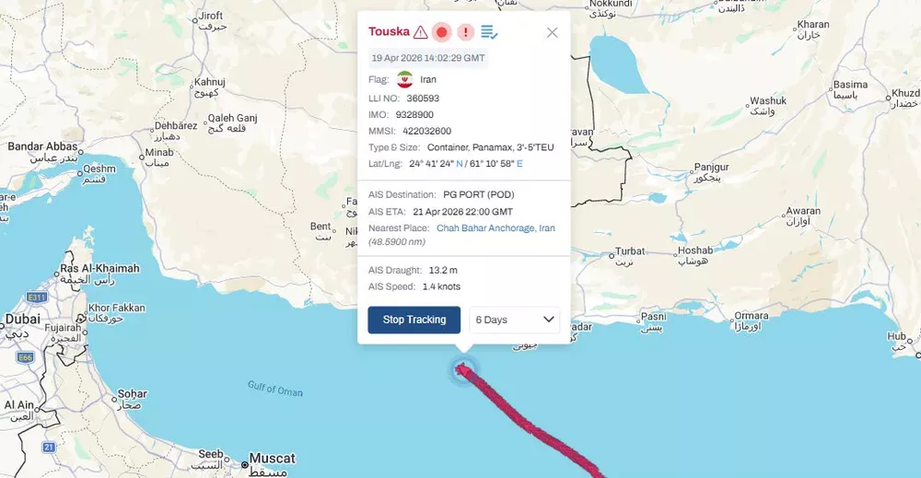Click the red exclamation alert icon
The width and height of the screenshot is (921, 478).
(x=466, y=32)
